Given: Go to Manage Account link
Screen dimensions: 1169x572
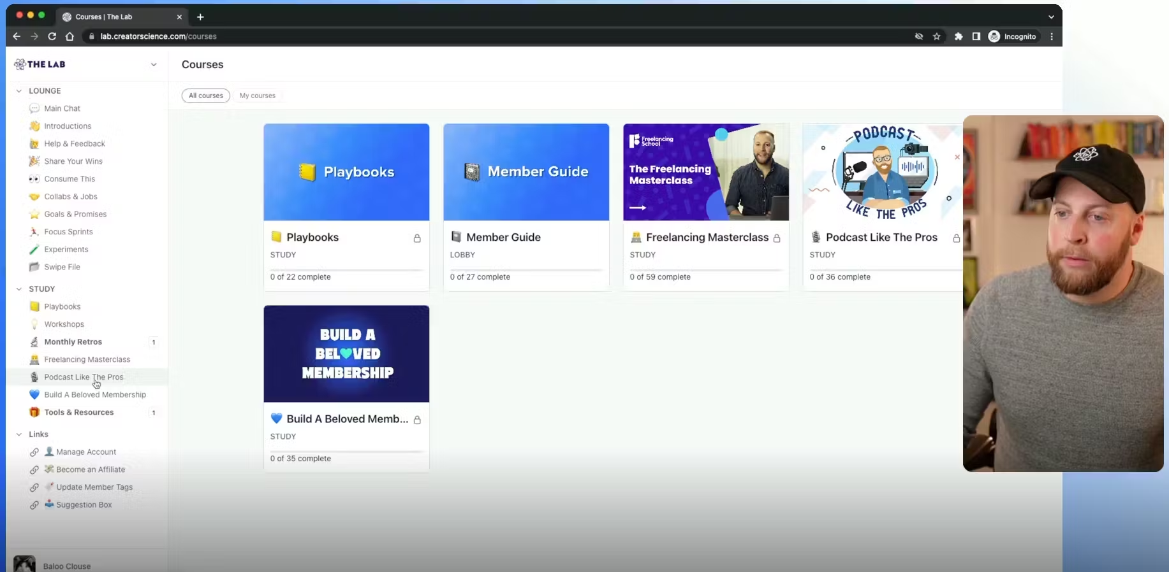Looking at the screenshot, I should click(x=85, y=452).
